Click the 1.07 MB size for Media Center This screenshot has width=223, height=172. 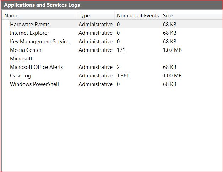pyautogui.click(x=172, y=50)
